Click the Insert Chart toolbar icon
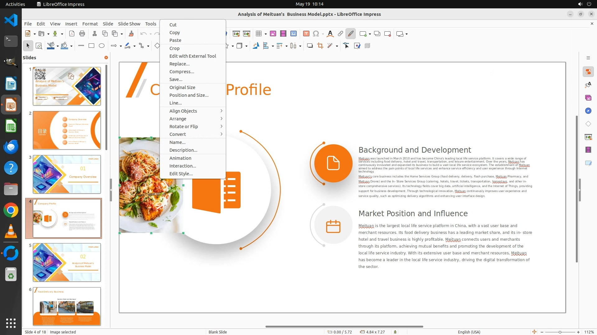Viewport: 597px width, 335px height. point(294,34)
